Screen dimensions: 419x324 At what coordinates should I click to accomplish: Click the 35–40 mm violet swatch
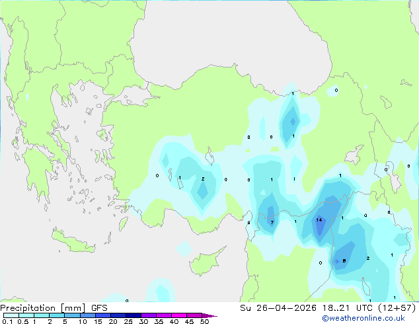click(x=164, y=315)
